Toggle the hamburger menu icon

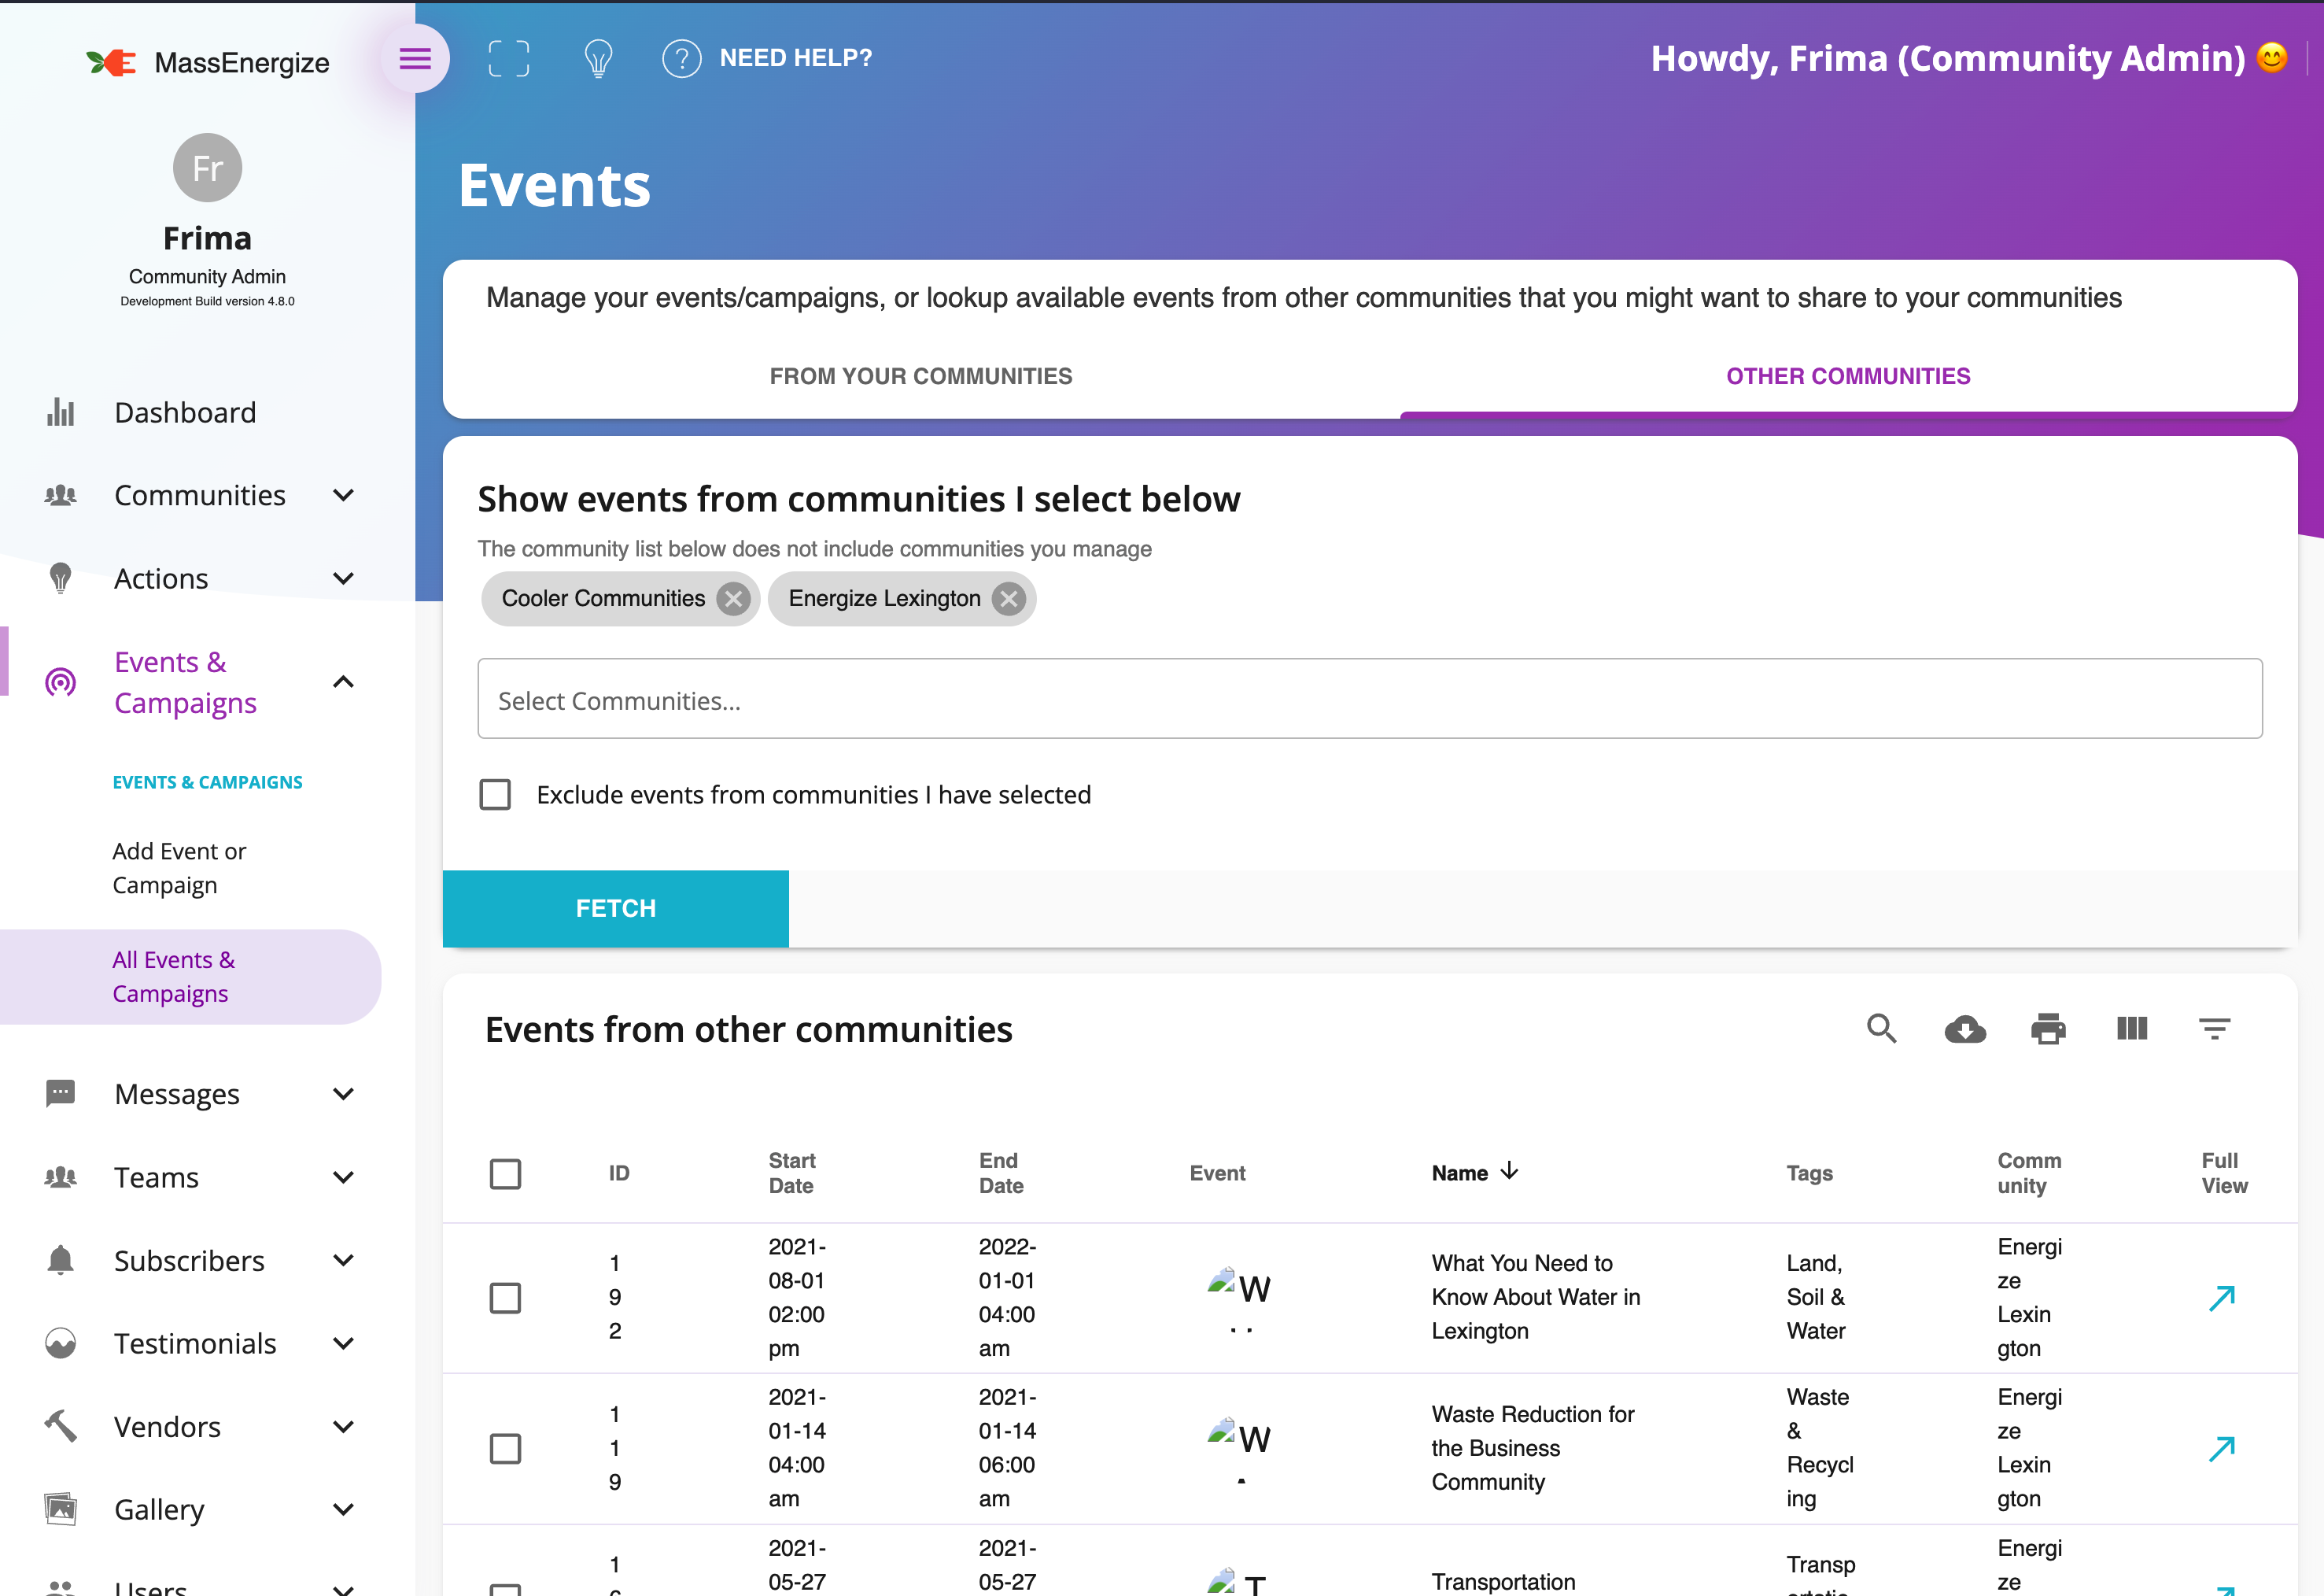coord(415,58)
